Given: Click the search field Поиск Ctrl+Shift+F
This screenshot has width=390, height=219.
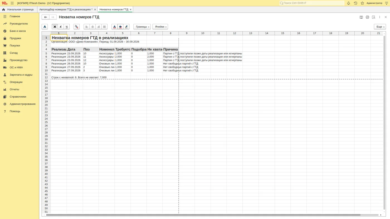Looking at the screenshot, I should click(x=312, y=3).
